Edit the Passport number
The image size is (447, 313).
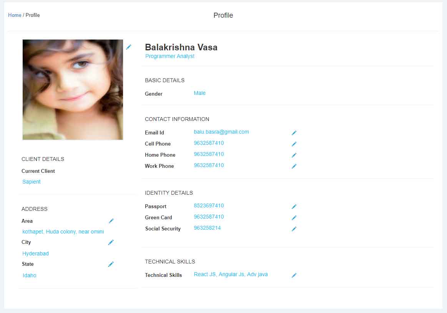(x=294, y=207)
